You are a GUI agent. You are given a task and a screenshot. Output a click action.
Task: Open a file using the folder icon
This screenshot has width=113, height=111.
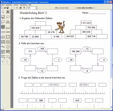pyautogui.click(x=5, y=8)
